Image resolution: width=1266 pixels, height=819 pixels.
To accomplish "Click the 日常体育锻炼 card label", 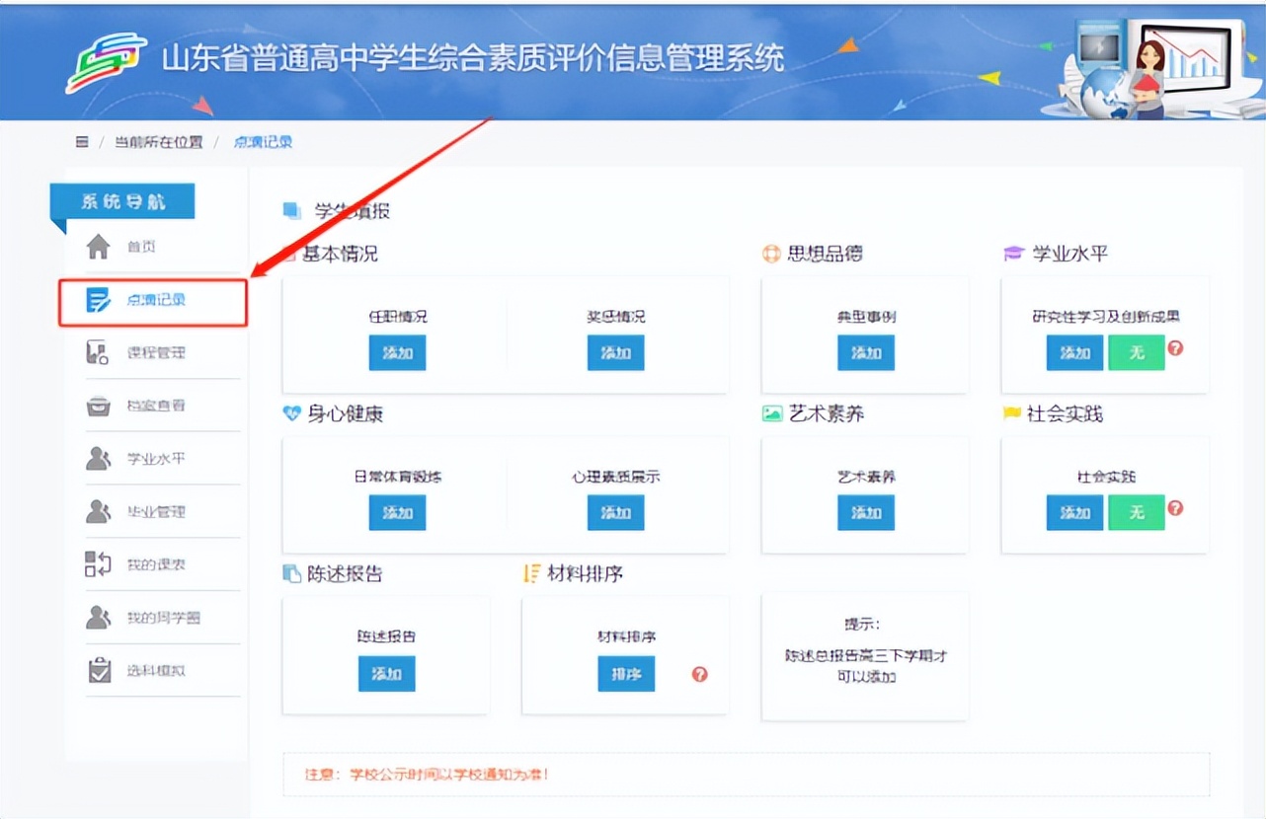I will (398, 477).
